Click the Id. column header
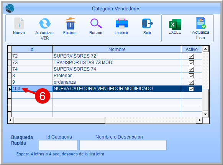Screen dimensions: 223x165 tap(32, 49)
